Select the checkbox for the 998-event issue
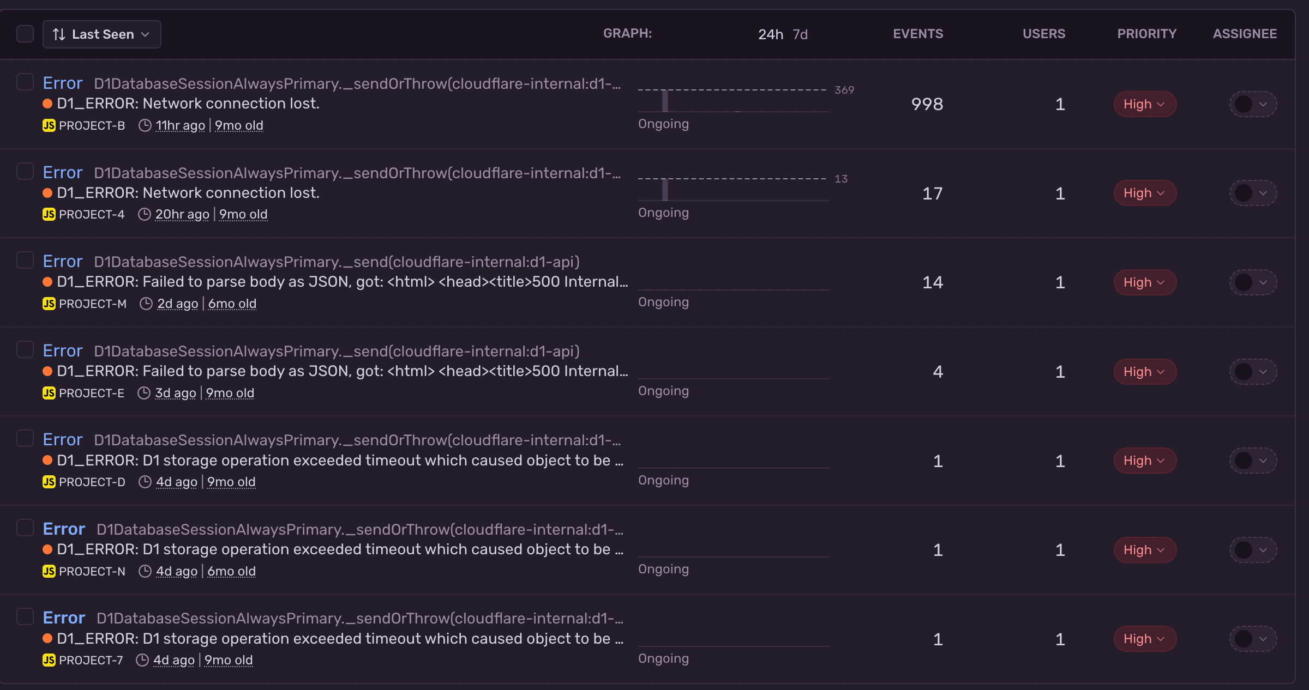The width and height of the screenshot is (1309, 690). (x=25, y=82)
